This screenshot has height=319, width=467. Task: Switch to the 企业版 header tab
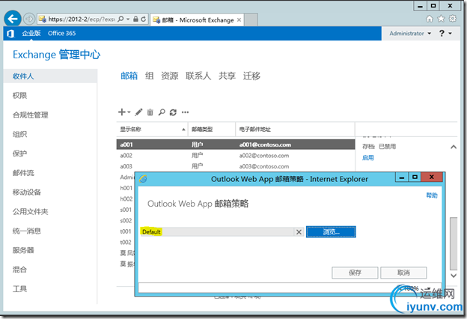[x=31, y=34]
